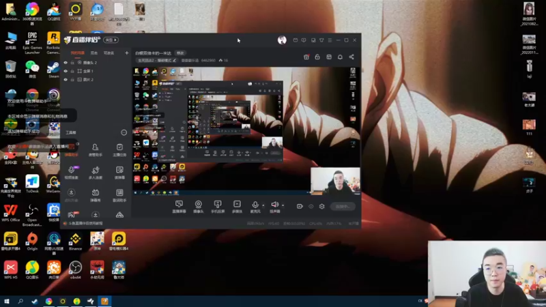Image resolution: width=546 pixels, height=307 pixels.
Task: Expand the speaker options arrow
Action: point(283,205)
